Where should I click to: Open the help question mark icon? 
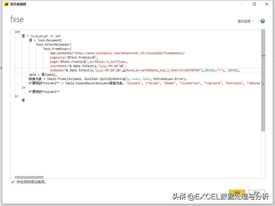coord(263,21)
